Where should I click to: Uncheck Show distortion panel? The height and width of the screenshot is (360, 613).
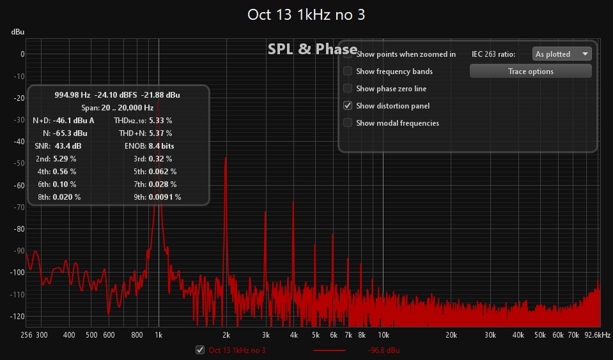[348, 105]
